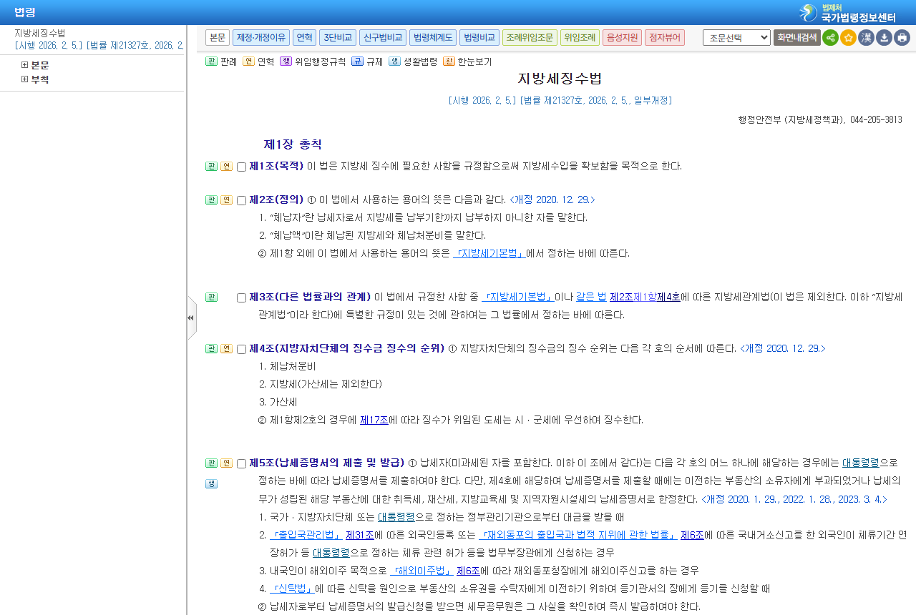
Task: Open 판례 icon beside 제5조
Action: pyautogui.click(x=211, y=463)
